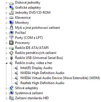This screenshot has width=101, height=102.
Task: Select the Systémová zařízení label
Action: pos(29,93)
